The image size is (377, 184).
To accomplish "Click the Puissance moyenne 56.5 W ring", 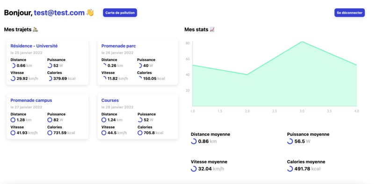I will [x=290, y=141].
